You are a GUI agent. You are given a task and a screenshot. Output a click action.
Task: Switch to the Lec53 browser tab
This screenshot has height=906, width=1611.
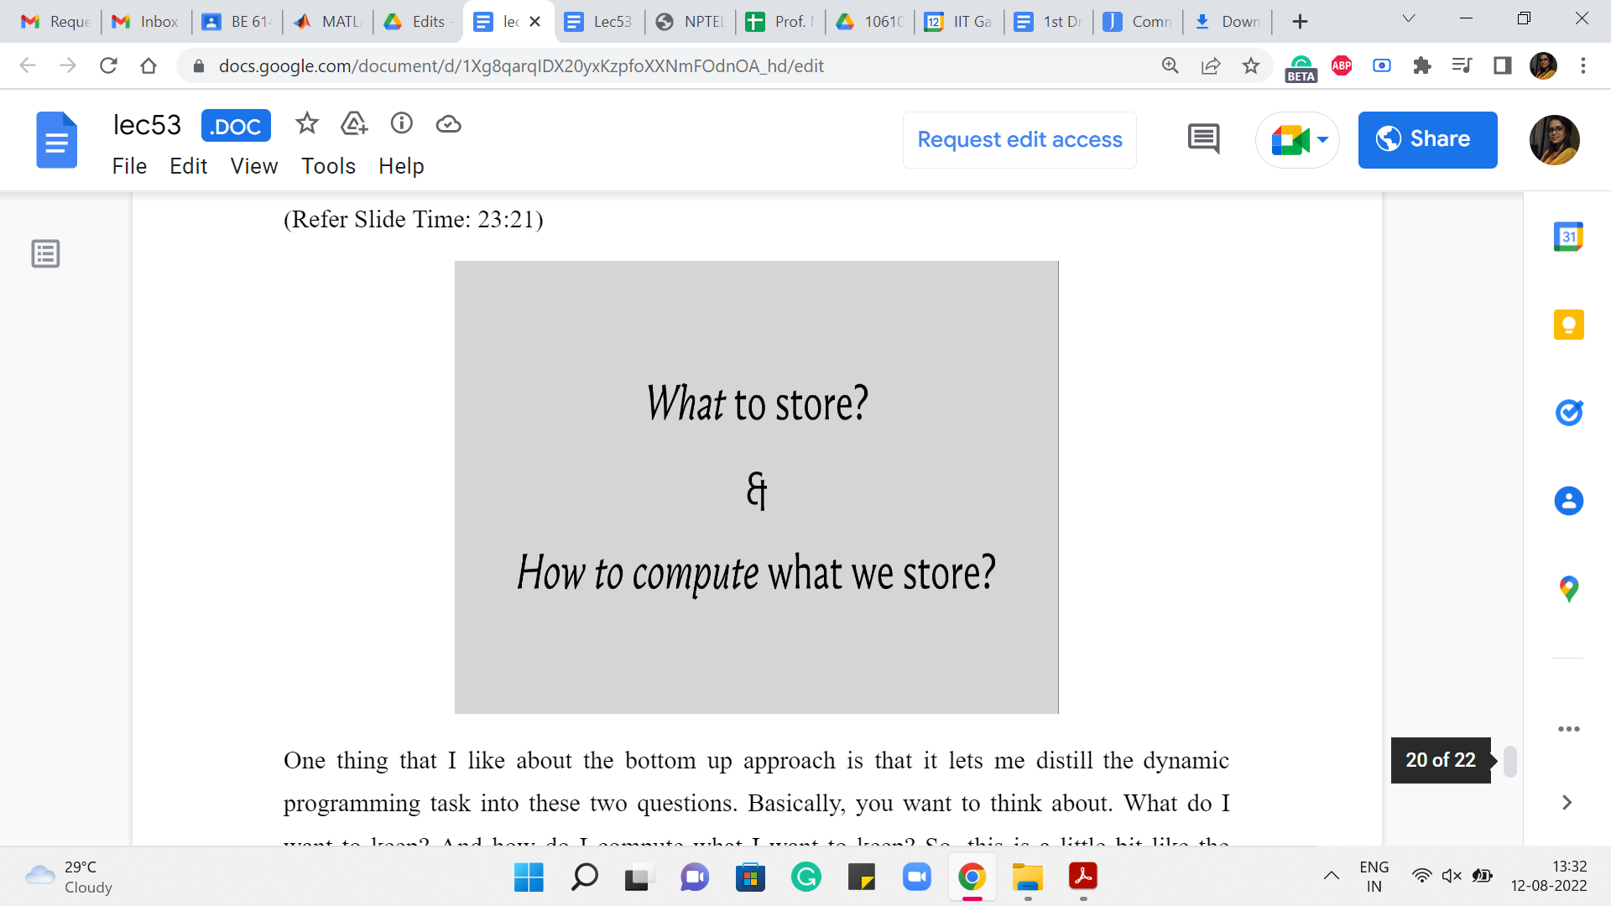[x=600, y=22]
